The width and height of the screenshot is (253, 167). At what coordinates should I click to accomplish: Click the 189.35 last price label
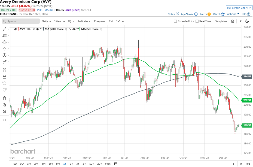[x=247, y=125]
